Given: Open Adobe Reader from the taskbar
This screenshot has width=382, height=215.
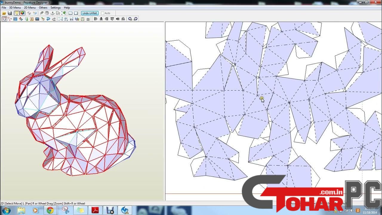Looking at the screenshot, I should click(x=95, y=211).
